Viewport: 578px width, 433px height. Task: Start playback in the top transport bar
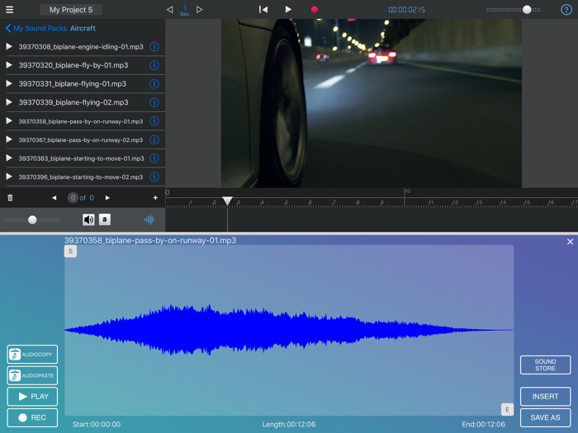point(288,10)
